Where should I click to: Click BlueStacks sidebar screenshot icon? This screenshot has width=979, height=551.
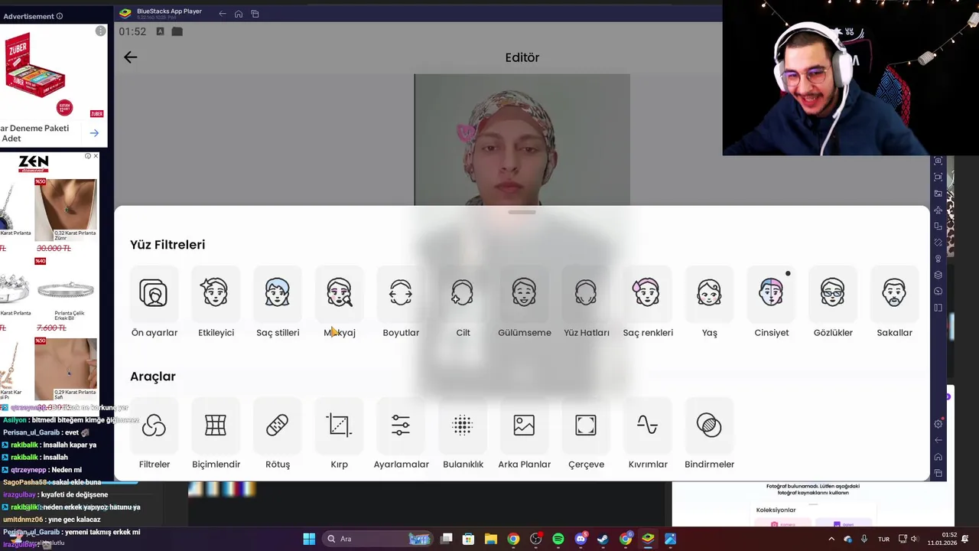click(x=938, y=161)
